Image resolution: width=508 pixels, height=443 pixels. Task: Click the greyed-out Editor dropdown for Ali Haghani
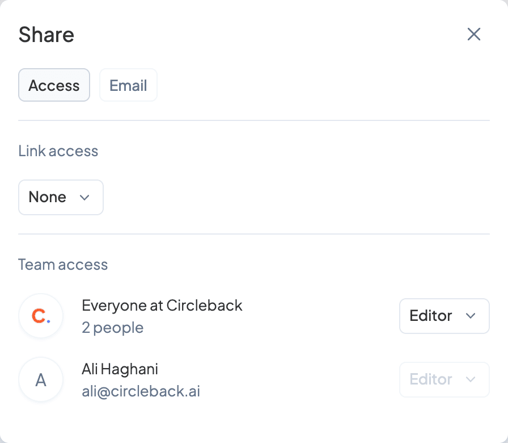[444, 379]
